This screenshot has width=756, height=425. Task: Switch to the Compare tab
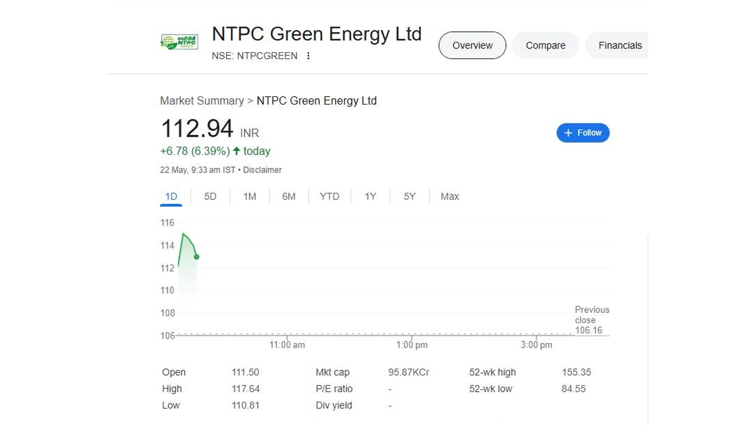coord(545,45)
